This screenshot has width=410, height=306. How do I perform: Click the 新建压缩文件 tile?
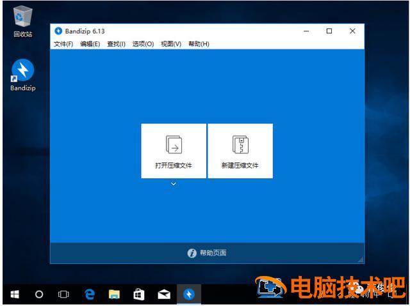[x=240, y=151]
